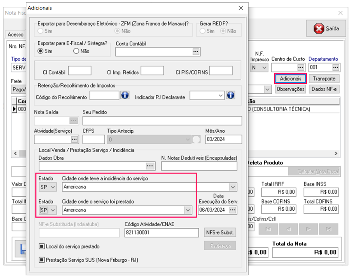Click the Centro de Custo lookup button
Screen dimensions: 351x278
coord(300,68)
